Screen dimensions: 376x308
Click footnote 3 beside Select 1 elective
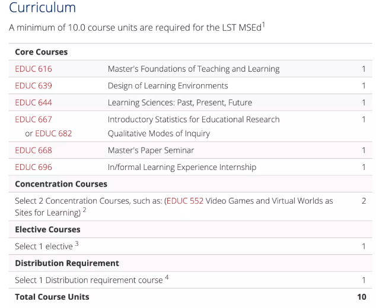point(77,243)
